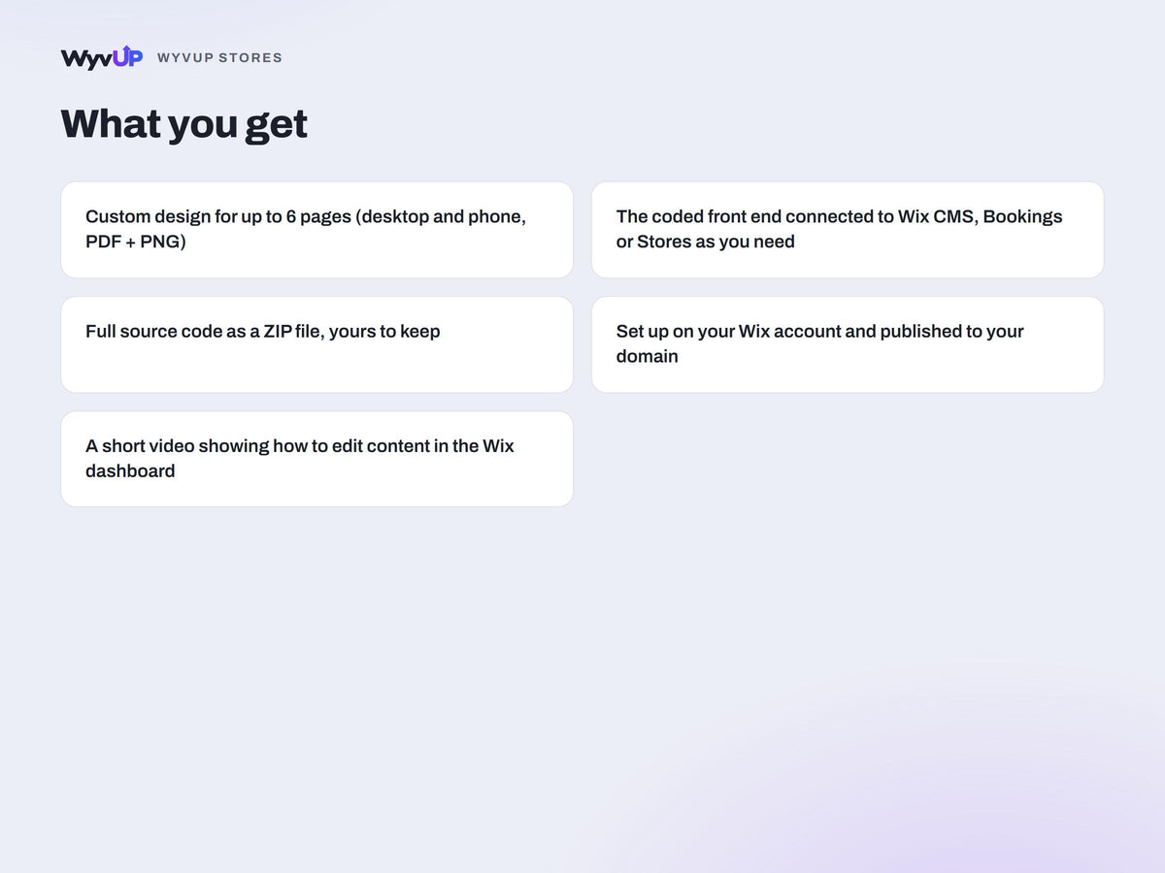Click the phrase yours to keep

pos(384,332)
